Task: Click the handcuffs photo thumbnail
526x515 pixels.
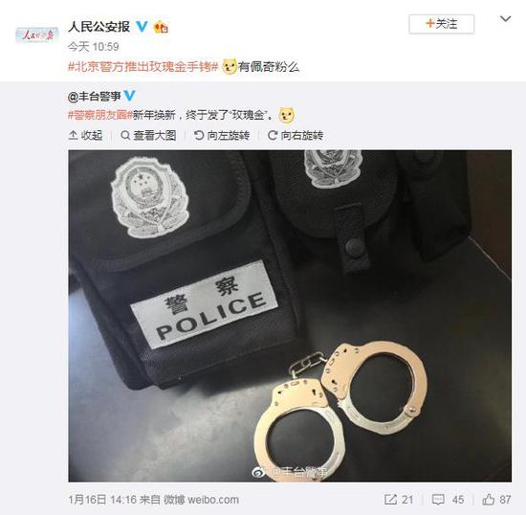Action: (x=290, y=316)
